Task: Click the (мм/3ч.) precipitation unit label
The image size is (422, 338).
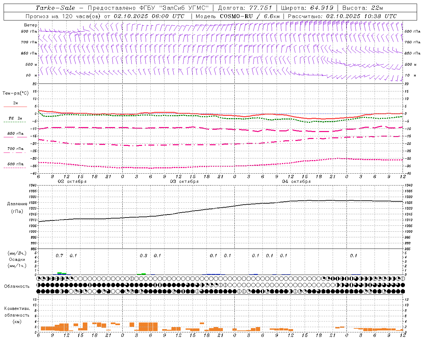Action: [17, 253]
